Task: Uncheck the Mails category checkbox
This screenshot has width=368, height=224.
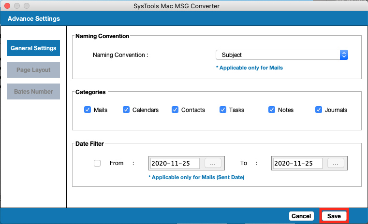Action: 88,110
